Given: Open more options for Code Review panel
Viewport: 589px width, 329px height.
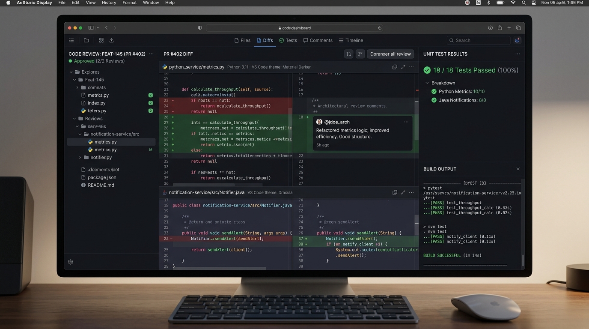Looking at the screenshot, I should pyautogui.click(x=151, y=54).
